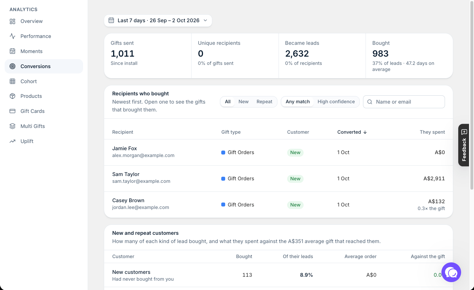Click the Converted sort arrow icon
This screenshot has width=474, height=290.
point(365,132)
